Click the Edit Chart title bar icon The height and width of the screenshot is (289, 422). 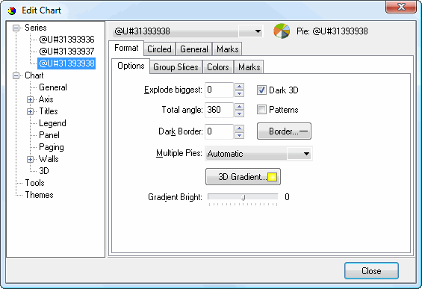tap(12, 10)
